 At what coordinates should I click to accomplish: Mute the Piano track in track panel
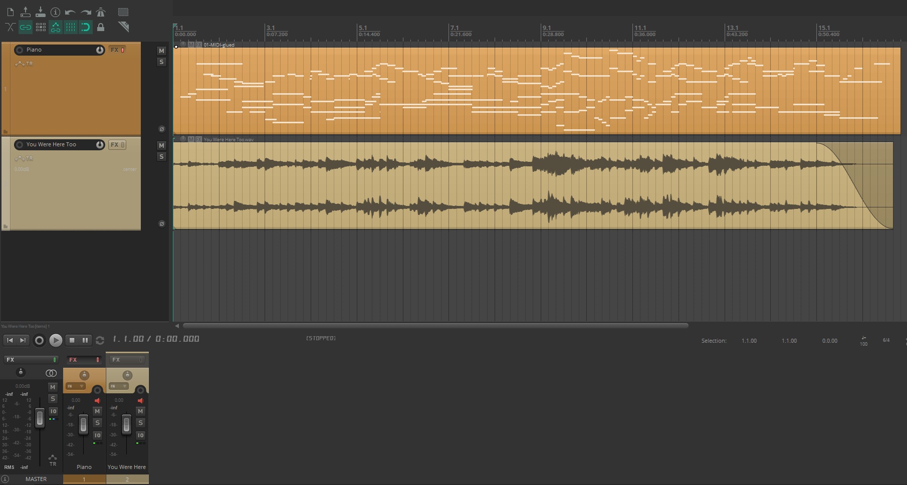(x=161, y=51)
